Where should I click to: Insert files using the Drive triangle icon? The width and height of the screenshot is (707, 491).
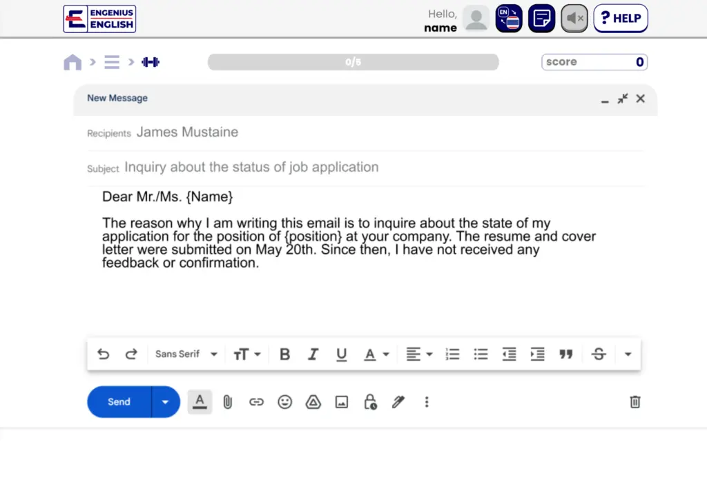click(x=313, y=402)
